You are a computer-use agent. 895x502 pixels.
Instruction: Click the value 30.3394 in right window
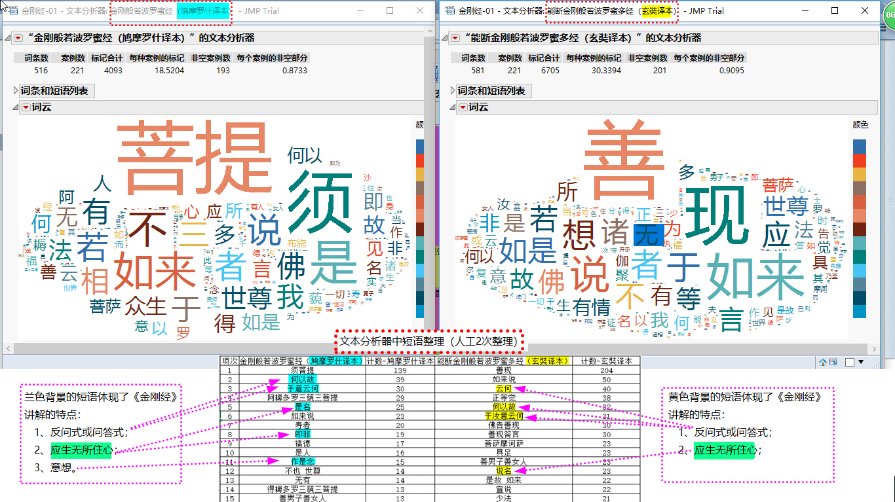pos(606,70)
